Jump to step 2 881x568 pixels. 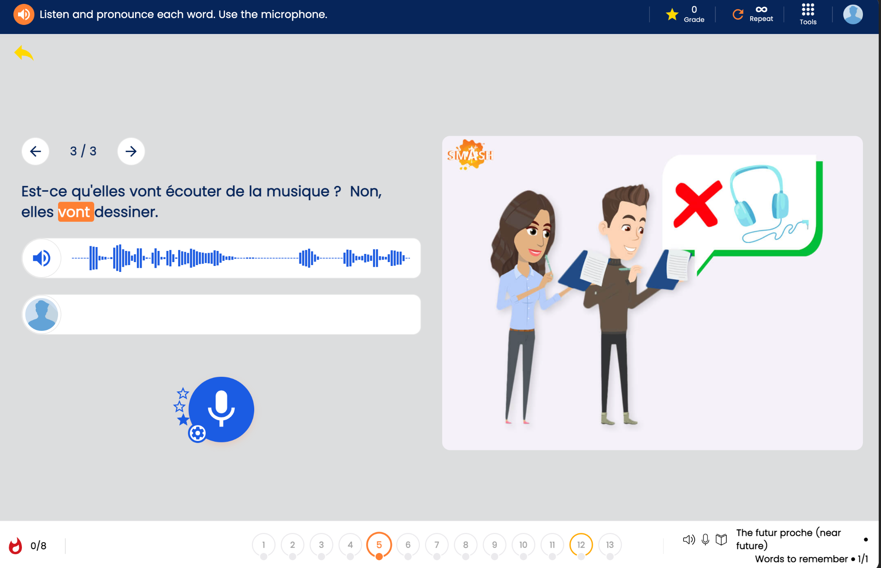click(293, 545)
